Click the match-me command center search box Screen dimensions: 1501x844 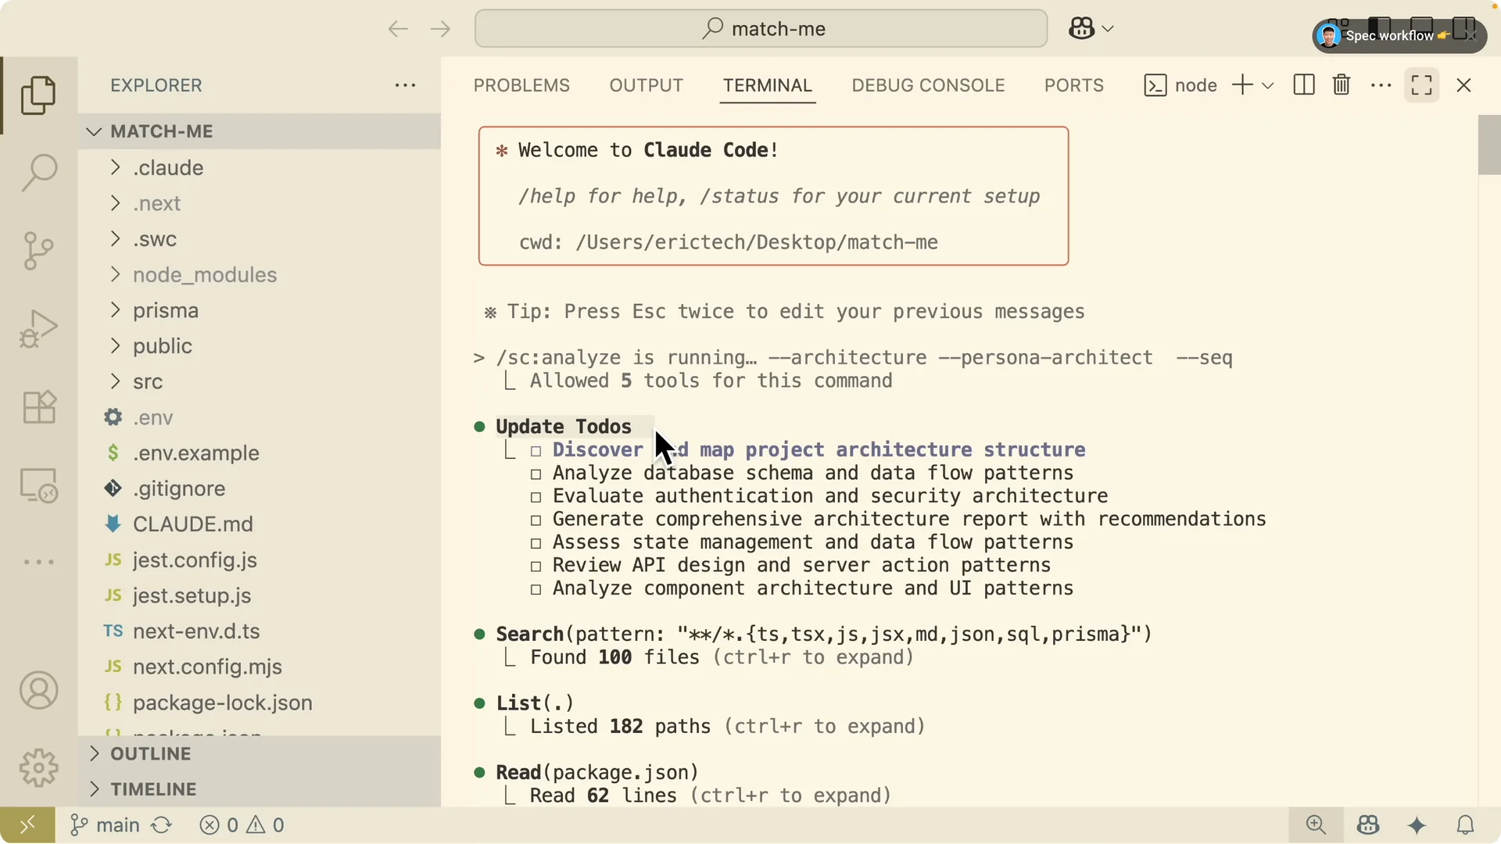(x=761, y=29)
